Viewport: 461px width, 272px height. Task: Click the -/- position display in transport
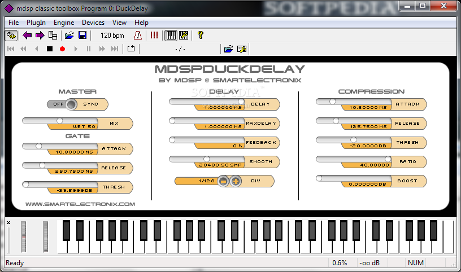[180, 49]
